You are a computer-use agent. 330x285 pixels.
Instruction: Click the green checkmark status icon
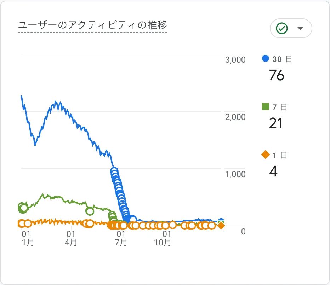[281, 28]
